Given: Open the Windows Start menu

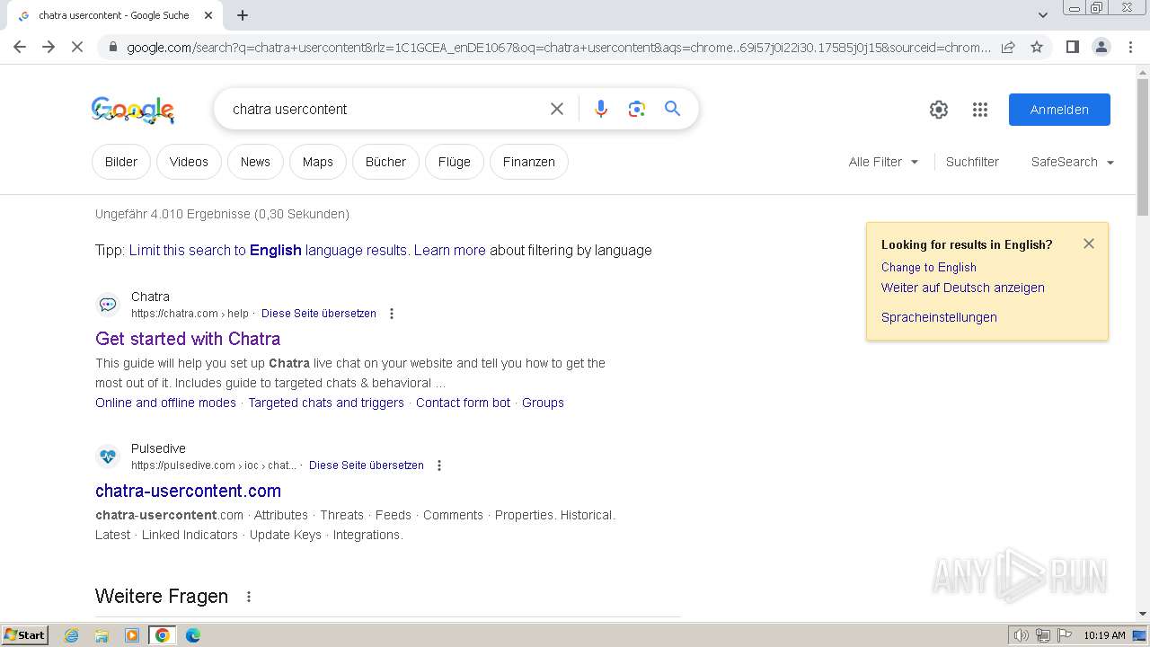Looking at the screenshot, I should pyautogui.click(x=24, y=634).
